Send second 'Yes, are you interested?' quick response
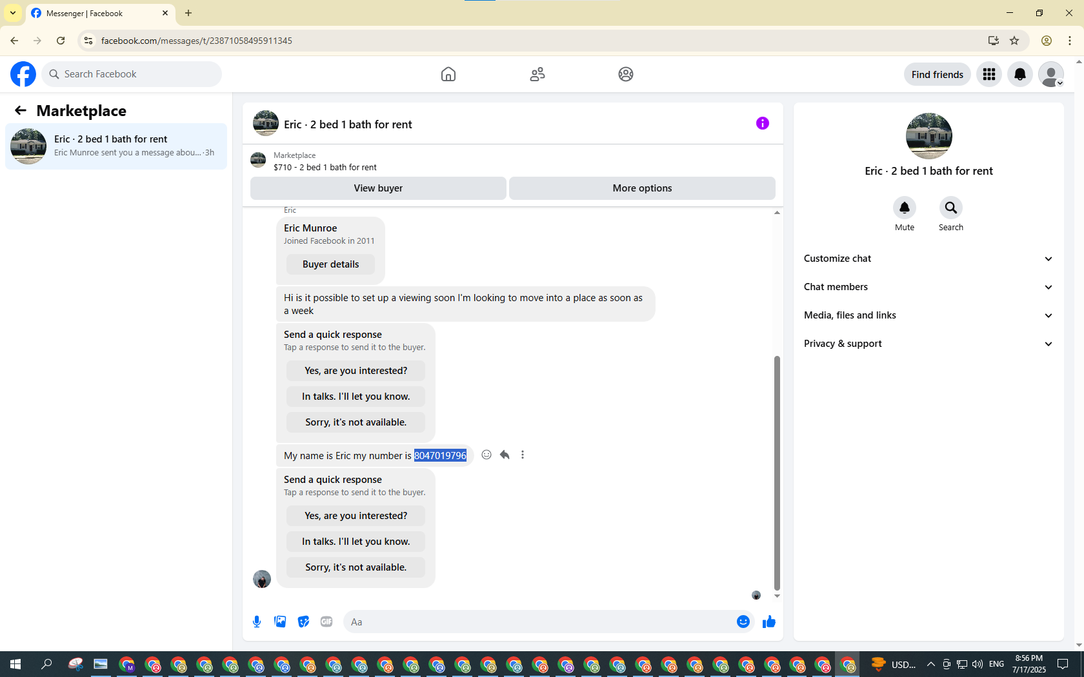Viewport: 1084px width, 677px height. pyautogui.click(x=356, y=516)
